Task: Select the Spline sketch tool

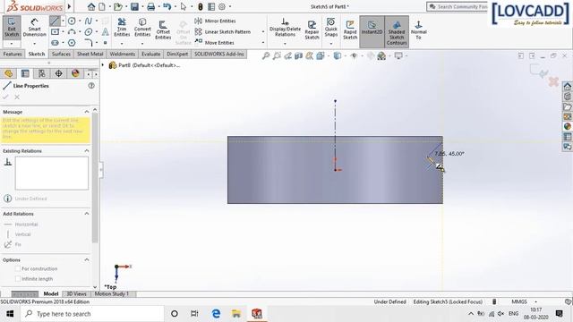Action: pyautogui.click(x=88, y=21)
